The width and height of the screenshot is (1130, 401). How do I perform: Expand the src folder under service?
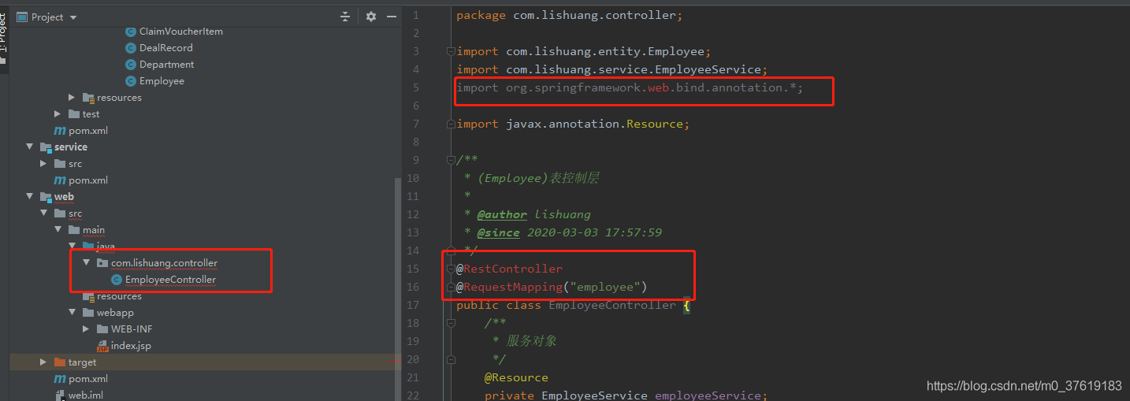(43, 164)
